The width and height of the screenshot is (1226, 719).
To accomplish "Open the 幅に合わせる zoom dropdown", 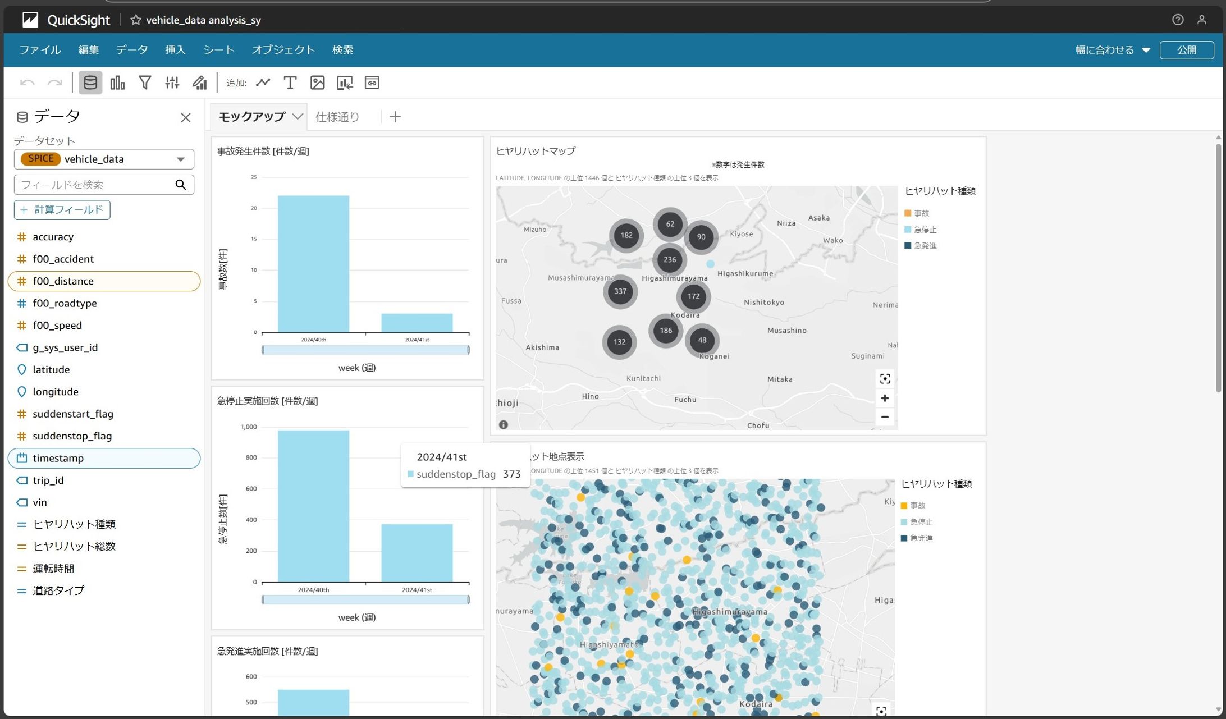I will tap(1113, 50).
